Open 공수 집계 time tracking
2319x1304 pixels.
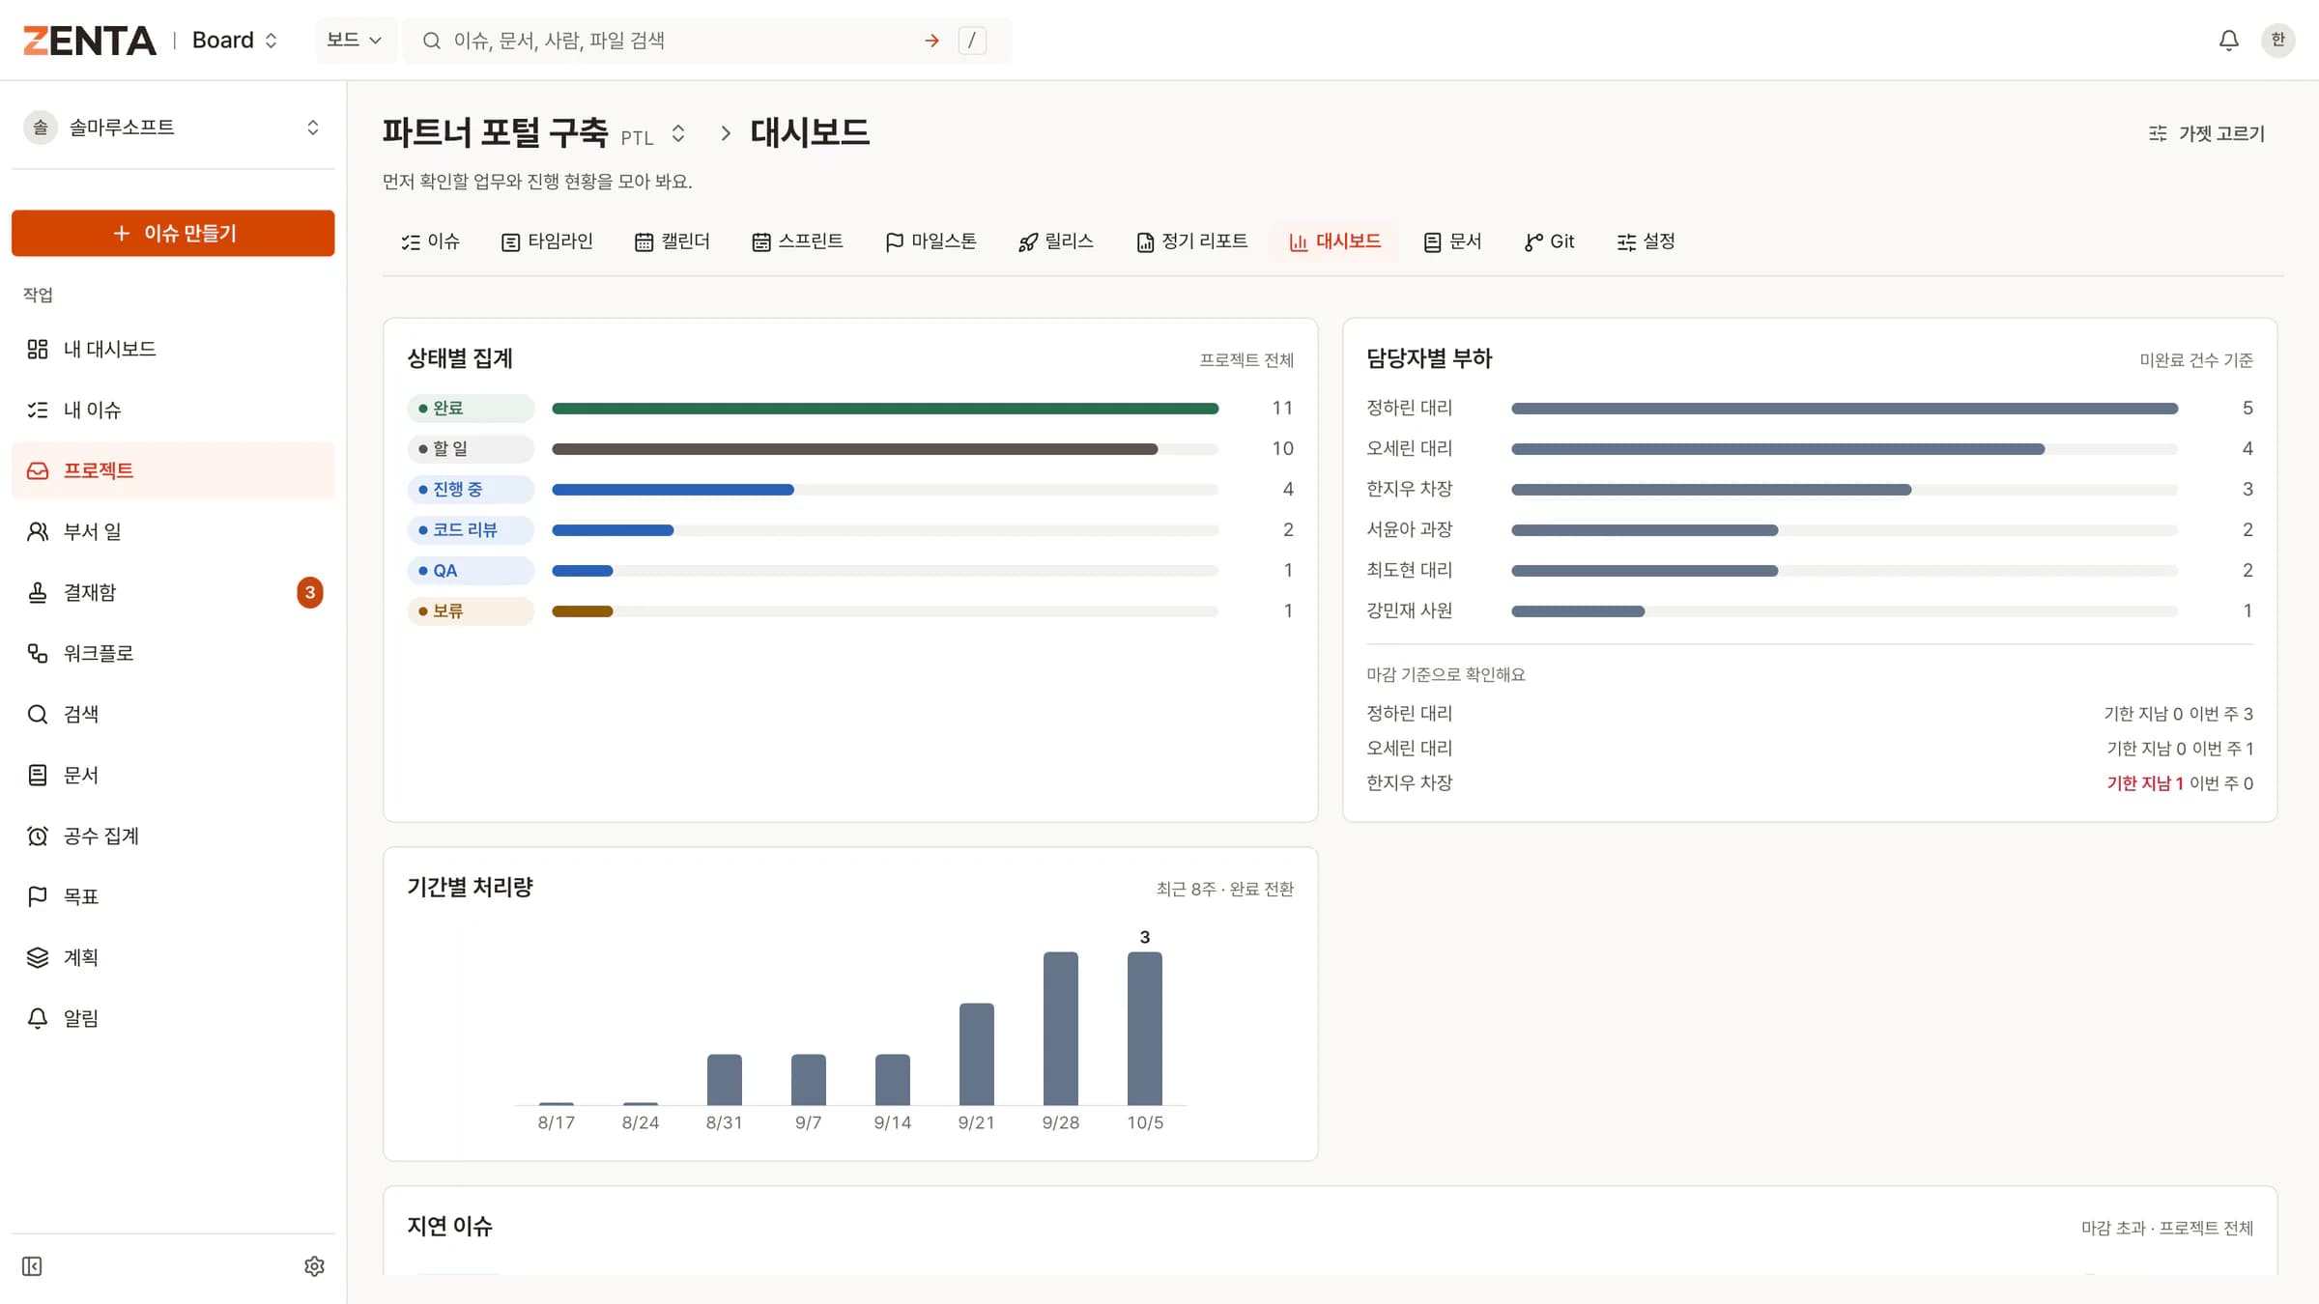pyautogui.click(x=173, y=836)
